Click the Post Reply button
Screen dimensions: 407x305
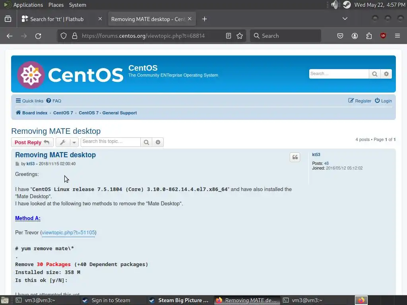tap(32, 142)
